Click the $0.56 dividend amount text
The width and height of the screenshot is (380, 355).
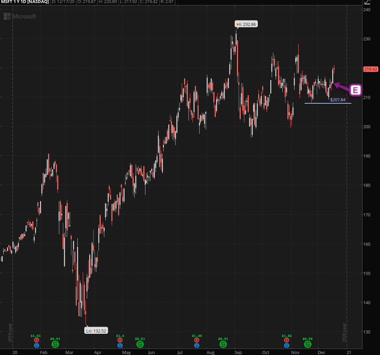point(308,339)
